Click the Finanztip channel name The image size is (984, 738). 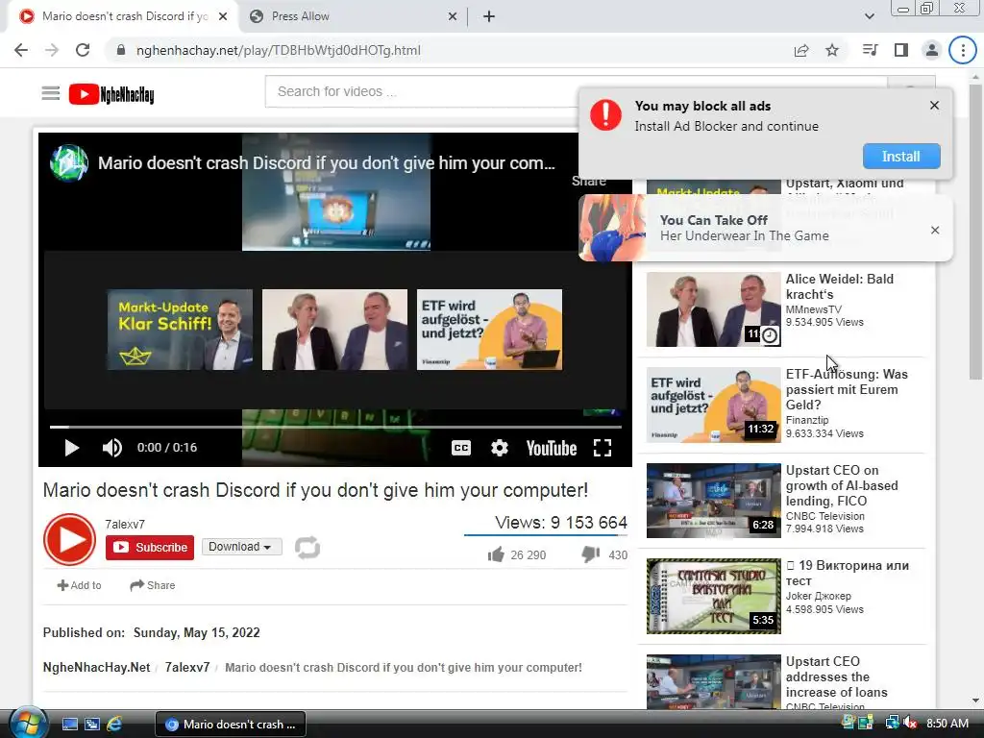point(807,420)
